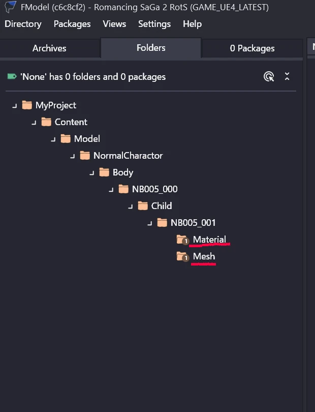Viewport: 315px width, 412px height.
Task: Select the Model folder label
Action: coord(87,139)
